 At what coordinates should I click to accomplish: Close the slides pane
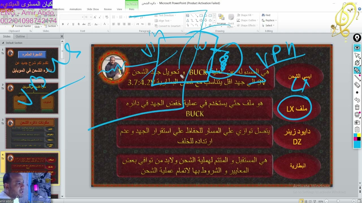coord(62,36)
